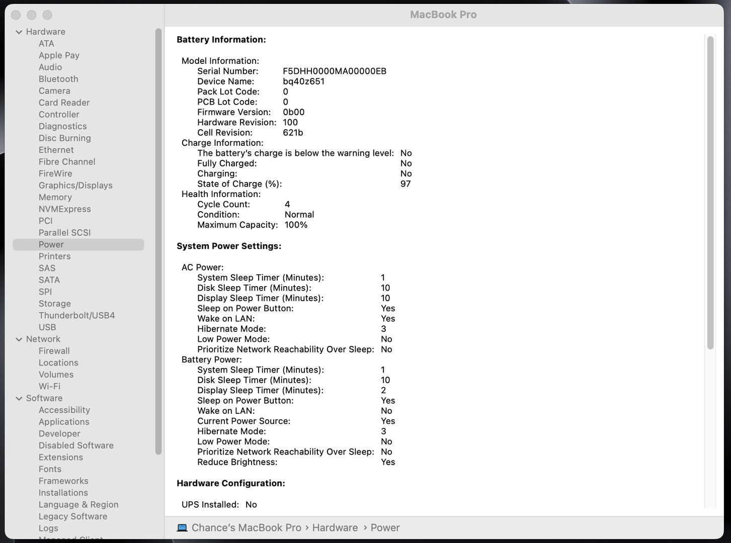Select ATA in the sidebar
The width and height of the screenshot is (731, 543).
46,44
